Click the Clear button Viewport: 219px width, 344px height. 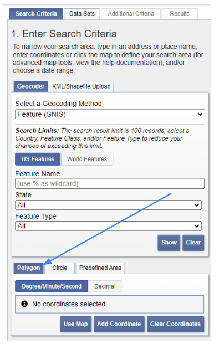(193, 243)
